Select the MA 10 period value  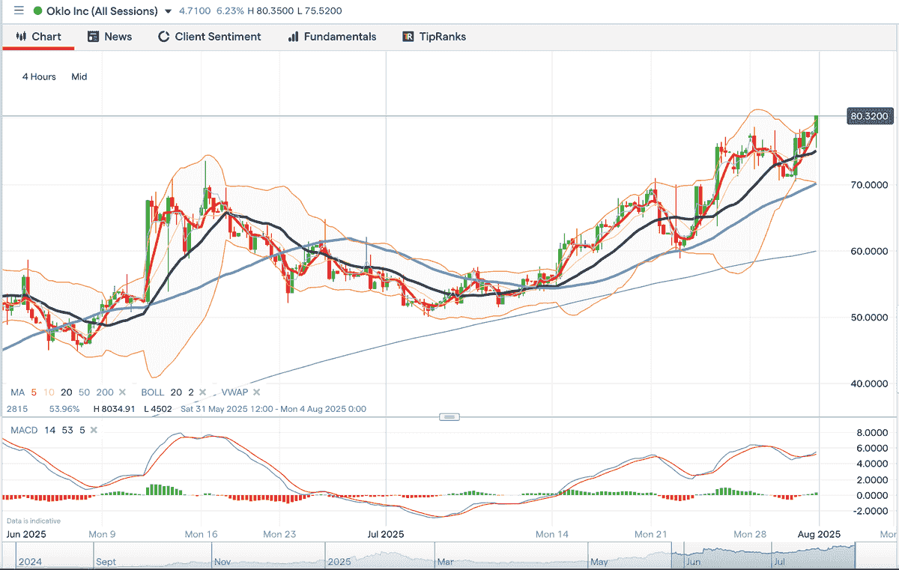49,392
